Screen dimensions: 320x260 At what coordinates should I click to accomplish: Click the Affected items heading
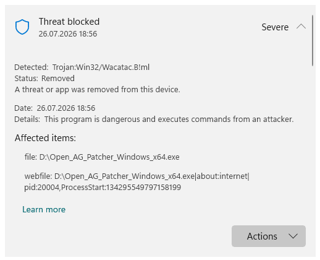tap(45, 138)
